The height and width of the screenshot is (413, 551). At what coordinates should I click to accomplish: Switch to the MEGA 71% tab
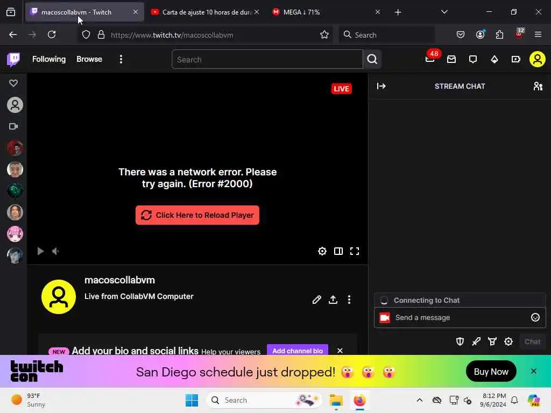pos(326,12)
